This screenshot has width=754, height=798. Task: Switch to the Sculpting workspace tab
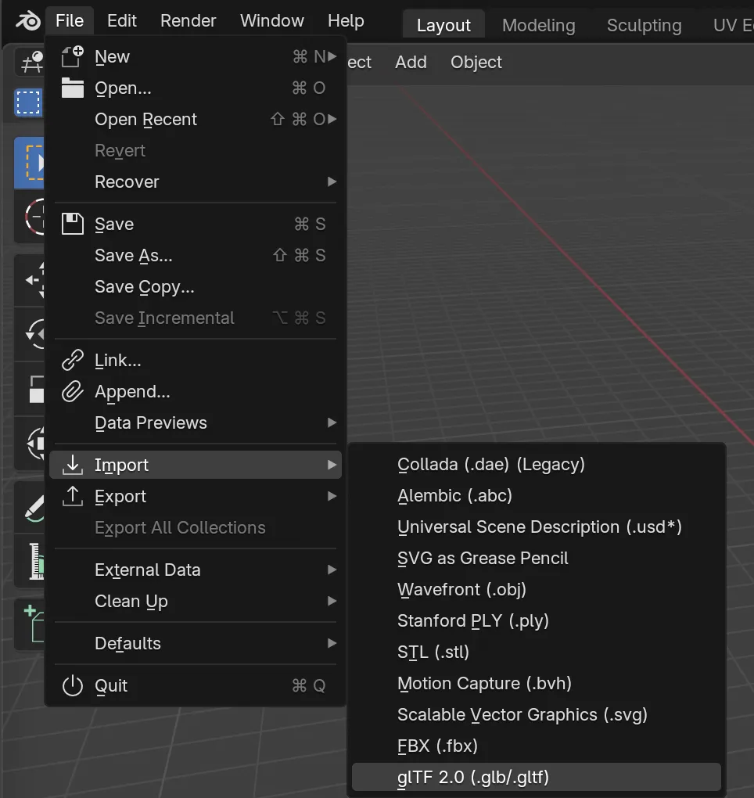[644, 25]
